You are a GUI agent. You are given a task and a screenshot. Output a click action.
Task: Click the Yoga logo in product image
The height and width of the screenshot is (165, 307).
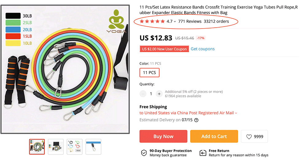tap(116, 21)
